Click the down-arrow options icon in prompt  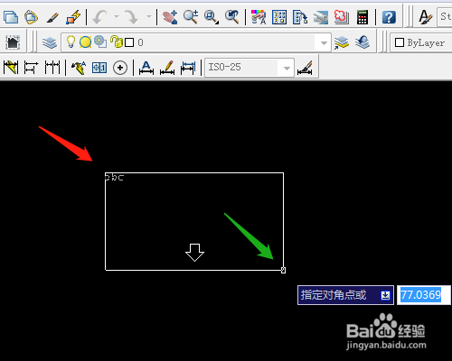click(x=385, y=295)
